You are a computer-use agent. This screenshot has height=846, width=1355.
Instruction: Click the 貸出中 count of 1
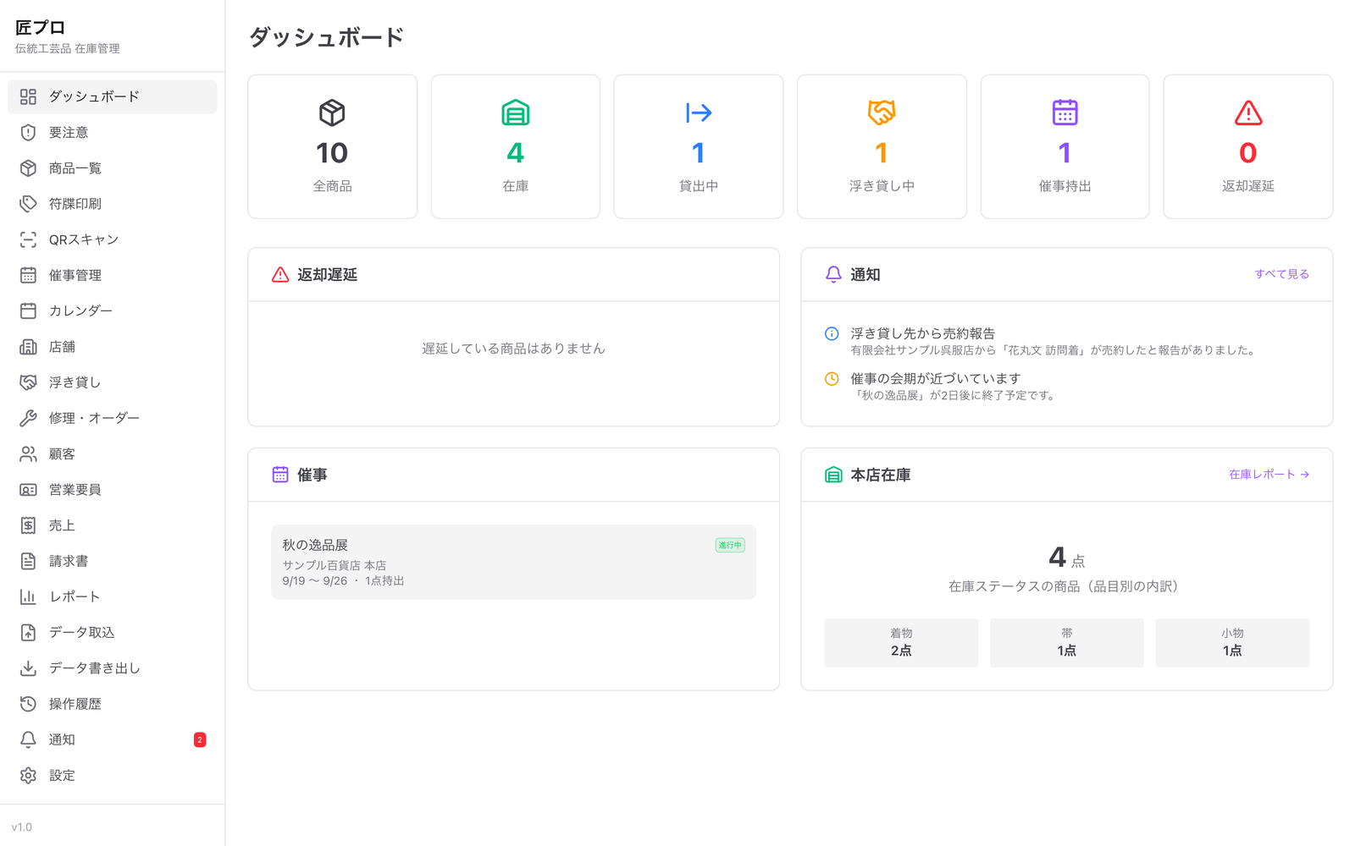(x=699, y=153)
